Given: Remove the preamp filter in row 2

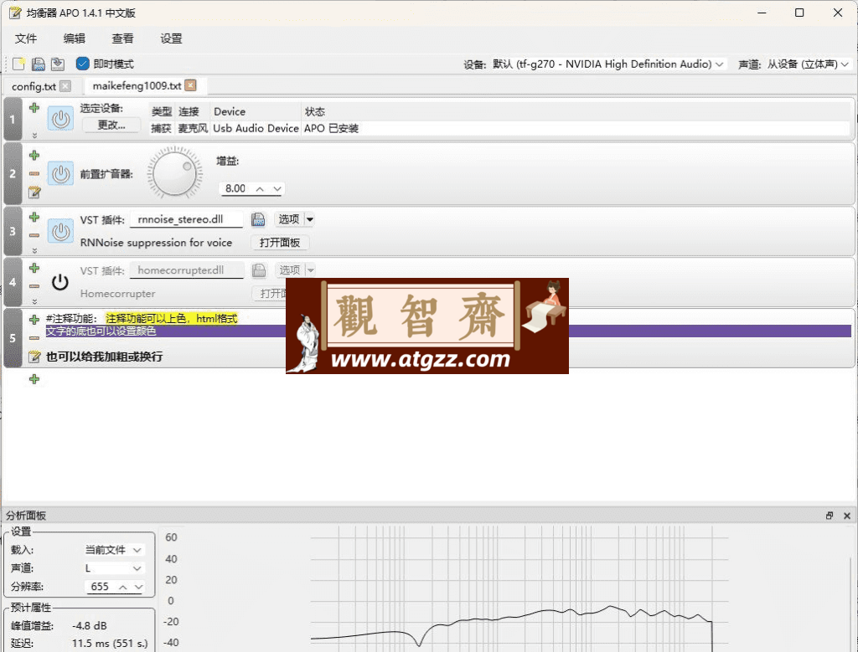Looking at the screenshot, I should (34, 174).
